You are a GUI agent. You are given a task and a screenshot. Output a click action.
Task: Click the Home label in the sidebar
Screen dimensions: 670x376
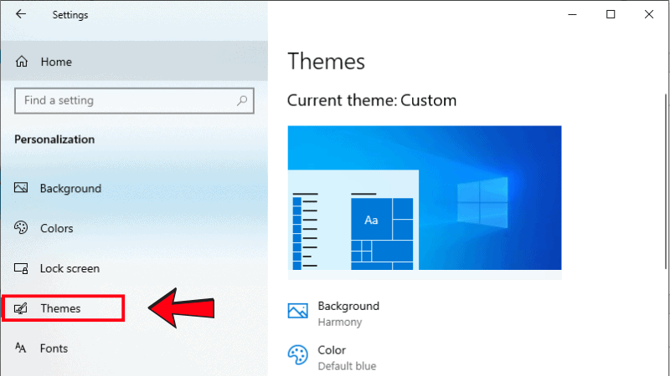[x=56, y=62]
